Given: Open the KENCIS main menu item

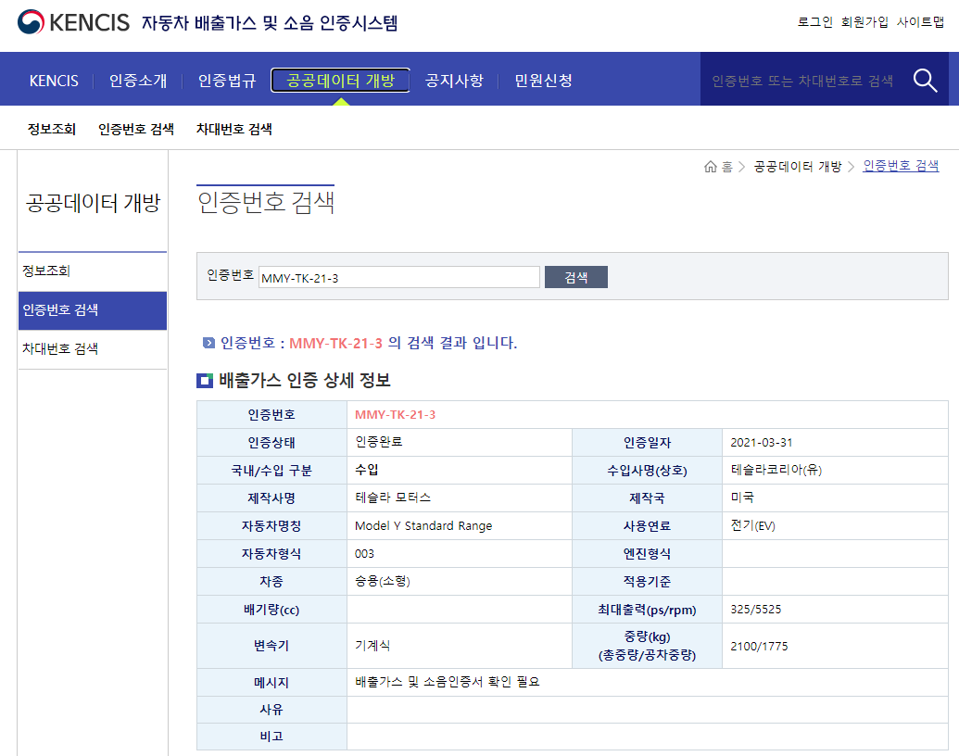Looking at the screenshot, I should (x=54, y=81).
